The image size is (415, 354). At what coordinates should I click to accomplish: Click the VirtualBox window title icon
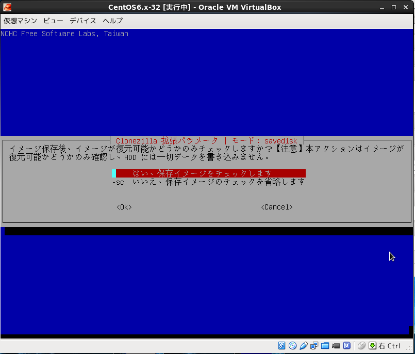click(x=7, y=7)
